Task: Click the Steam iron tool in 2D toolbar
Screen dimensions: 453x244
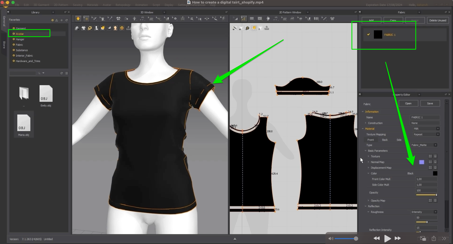Action: [292, 19]
